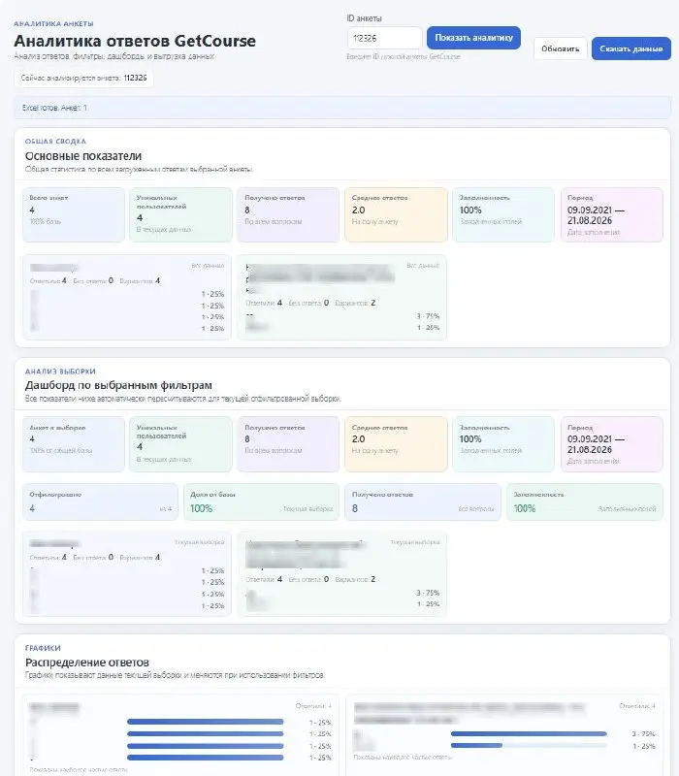Screen dimensions: 679x776
Task: Click the ID анкеты input field
Action: click(384, 38)
